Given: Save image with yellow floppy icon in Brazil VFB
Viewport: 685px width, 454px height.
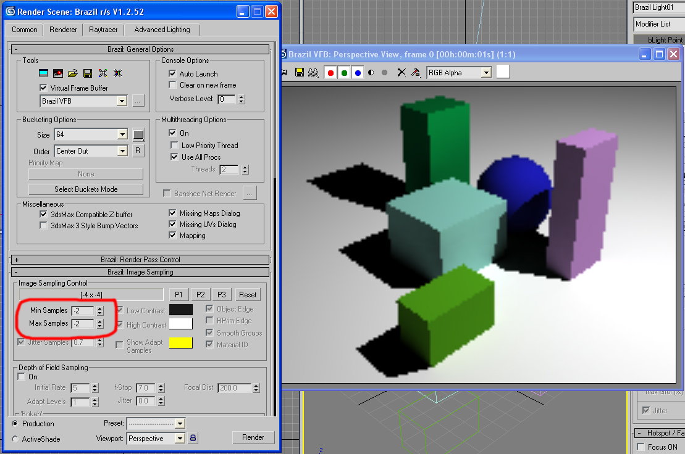Looking at the screenshot, I should [299, 72].
